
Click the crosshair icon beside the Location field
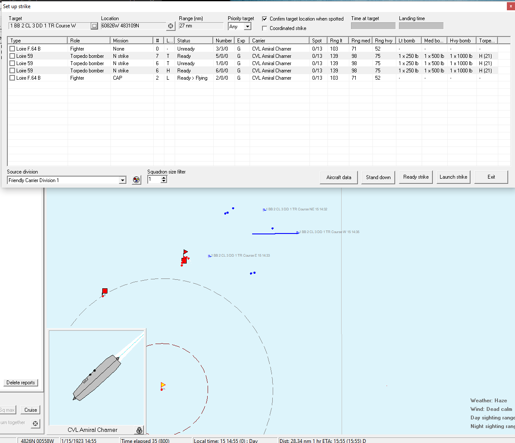point(171,26)
